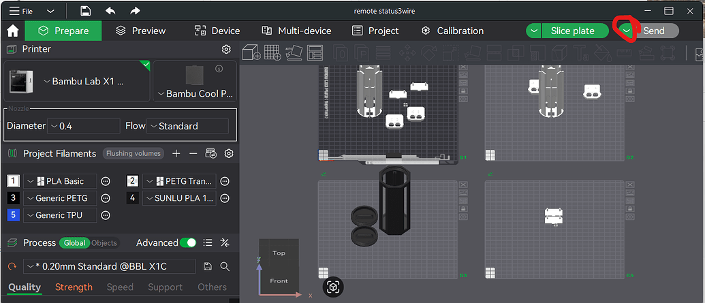Toggle the lock on plate 02
Image resolution: width=705 pixels, height=303 pixels.
(631, 91)
